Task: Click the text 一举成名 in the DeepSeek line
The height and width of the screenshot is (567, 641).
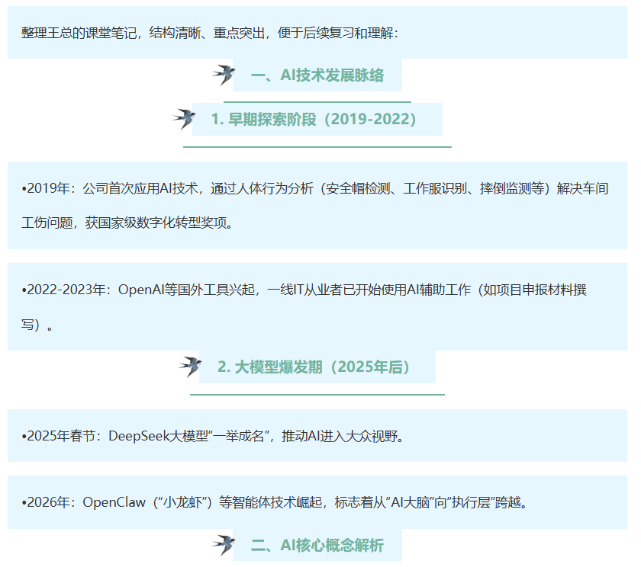Action: point(243,436)
